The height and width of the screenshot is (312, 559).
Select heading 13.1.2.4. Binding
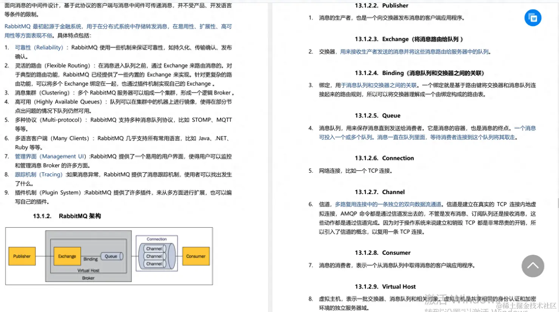(x=419, y=73)
